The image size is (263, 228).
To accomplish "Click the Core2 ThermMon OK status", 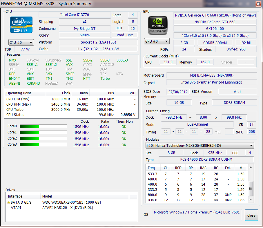I will (124, 139).
